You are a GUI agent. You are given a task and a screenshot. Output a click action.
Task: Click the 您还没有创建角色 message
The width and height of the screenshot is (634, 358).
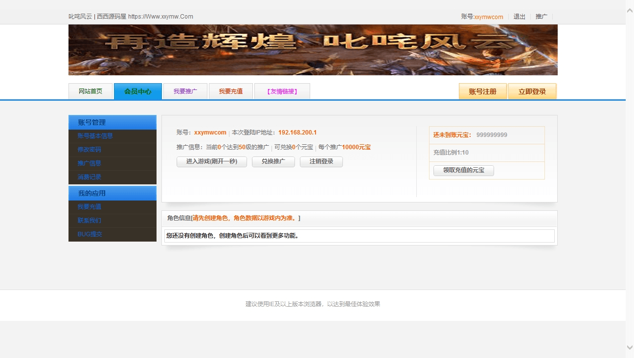[232, 236]
